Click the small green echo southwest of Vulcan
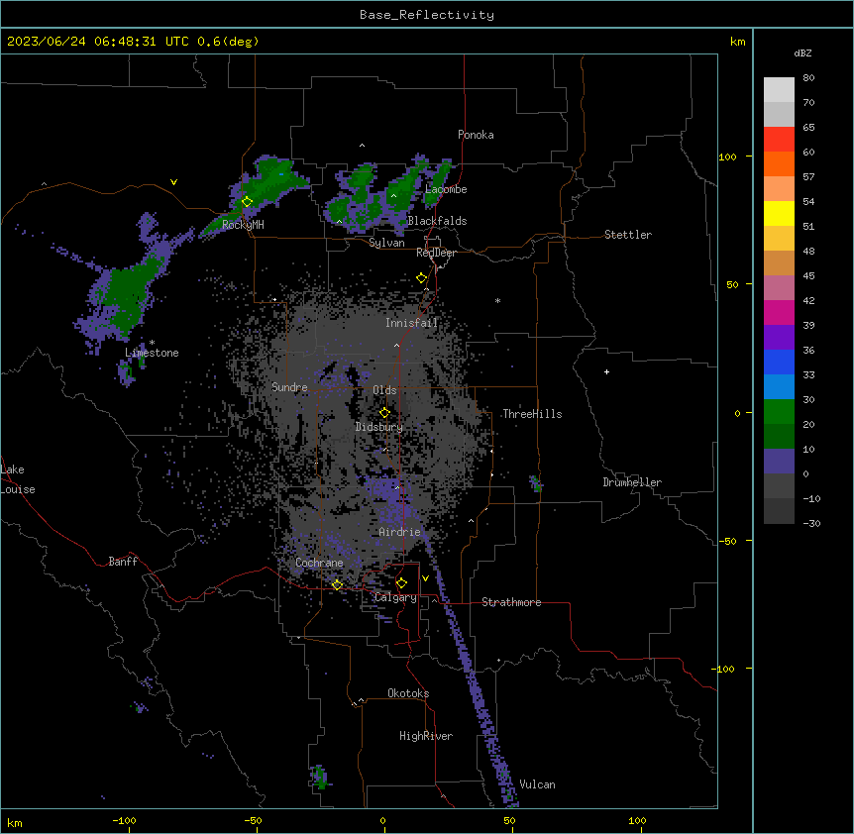This screenshot has width=854, height=834. pyautogui.click(x=320, y=778)
